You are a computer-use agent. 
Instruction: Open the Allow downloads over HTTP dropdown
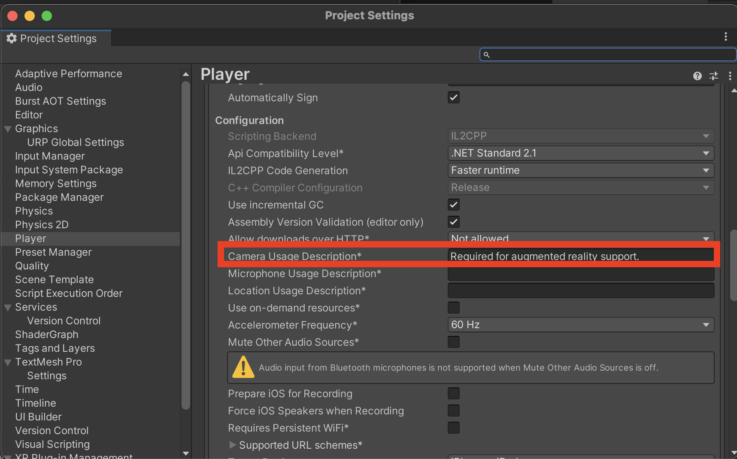click(581, 237)
